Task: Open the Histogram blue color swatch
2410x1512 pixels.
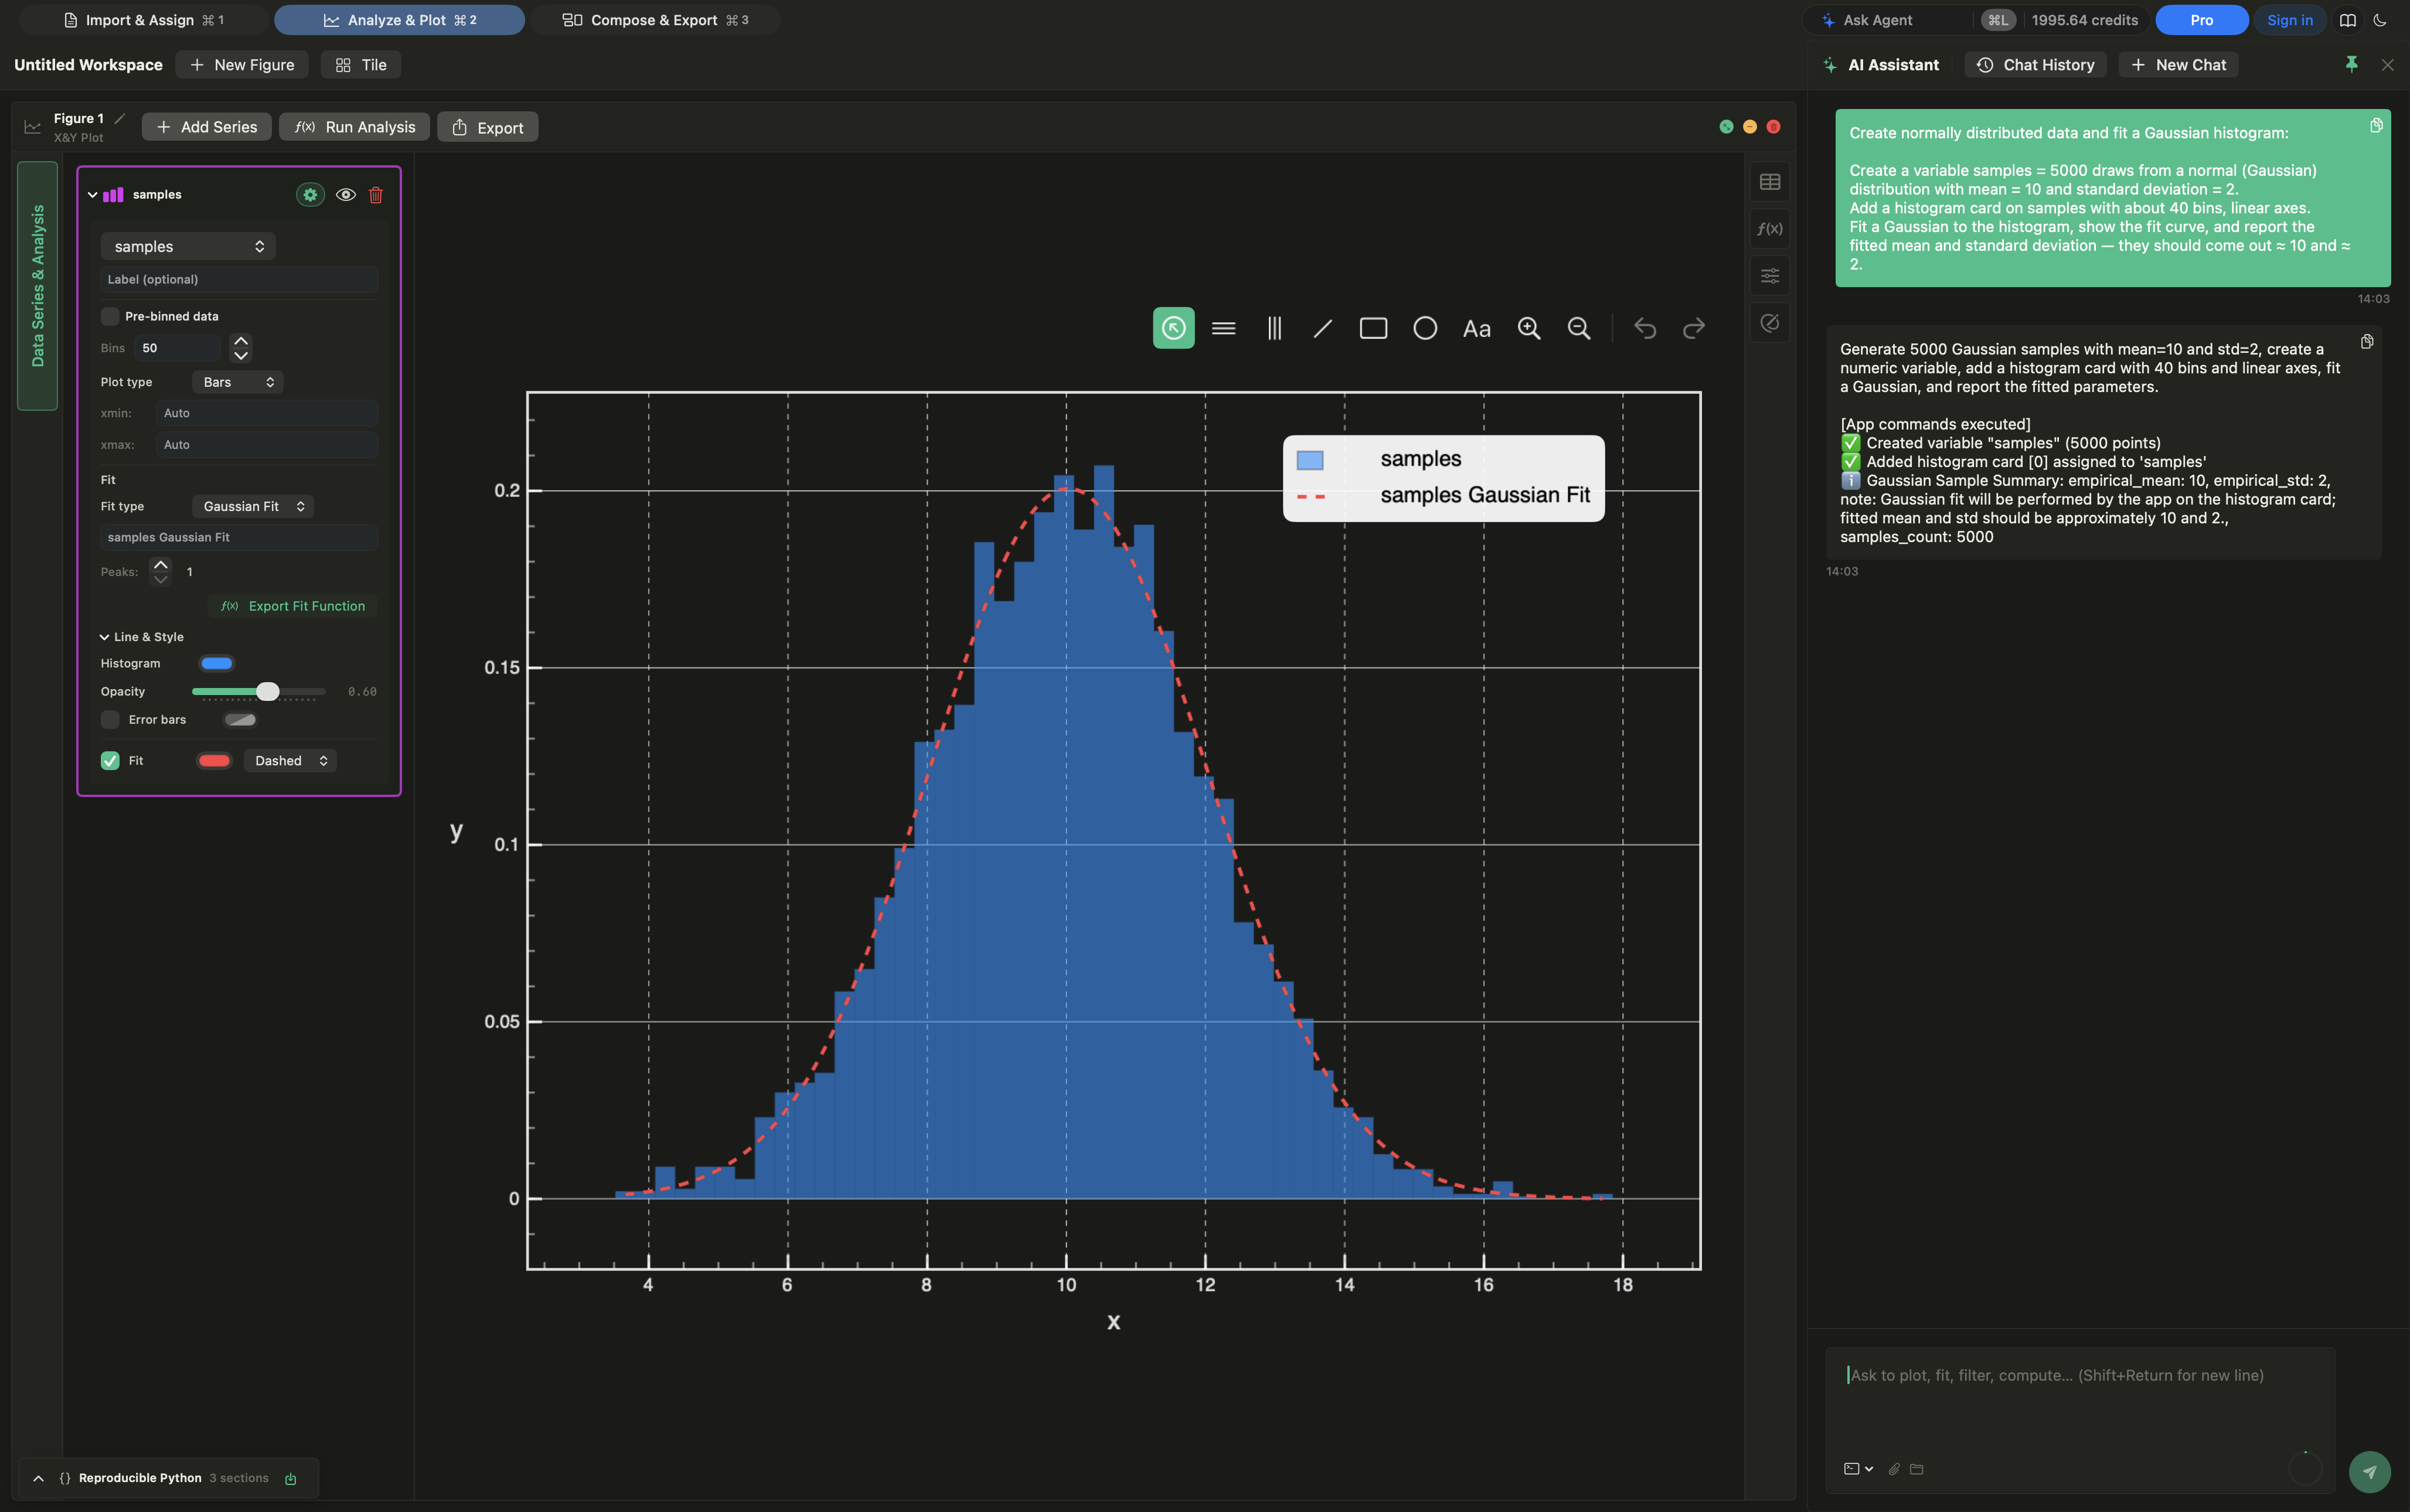Action: pos(217,664)
